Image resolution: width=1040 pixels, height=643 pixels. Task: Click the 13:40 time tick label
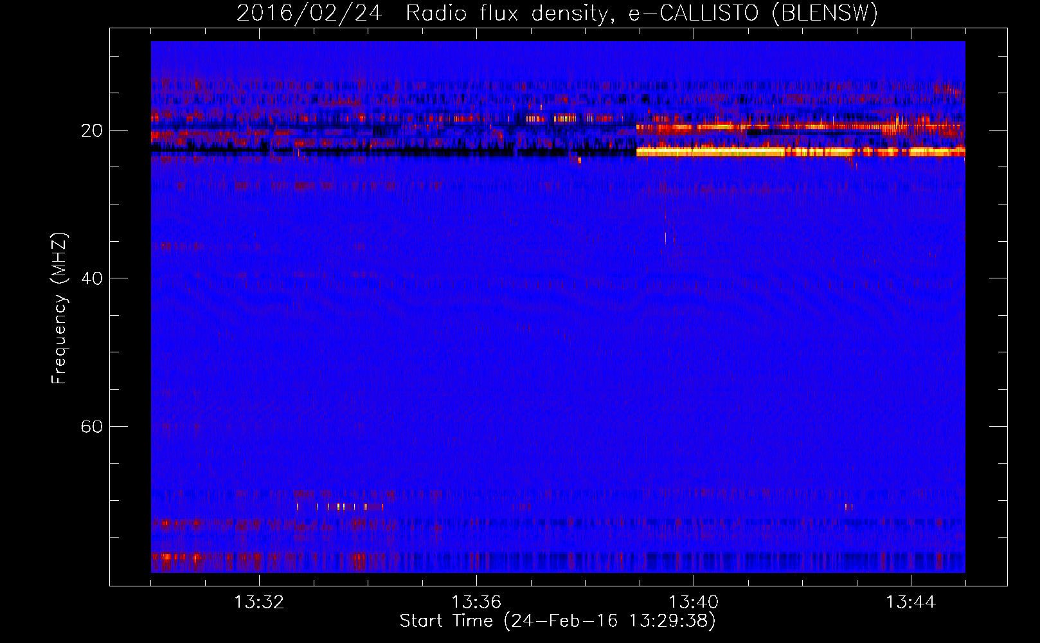(694, 602)
